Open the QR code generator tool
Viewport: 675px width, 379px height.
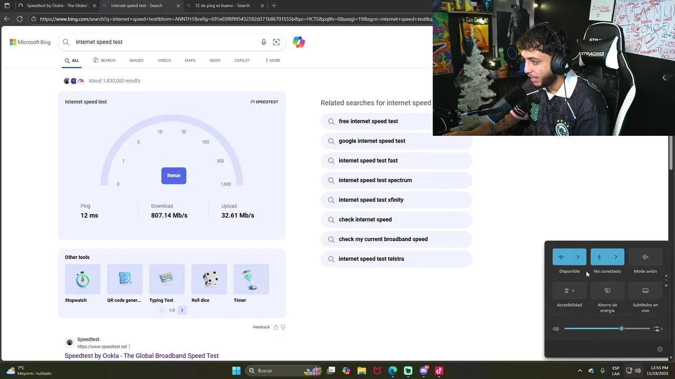124,284
